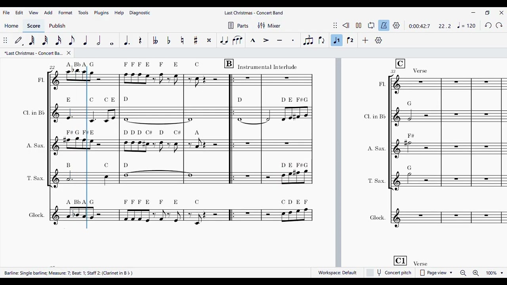Viewport: 507px width, 285px height.
Task: Apply flat accidental
Action: point(169,40)
